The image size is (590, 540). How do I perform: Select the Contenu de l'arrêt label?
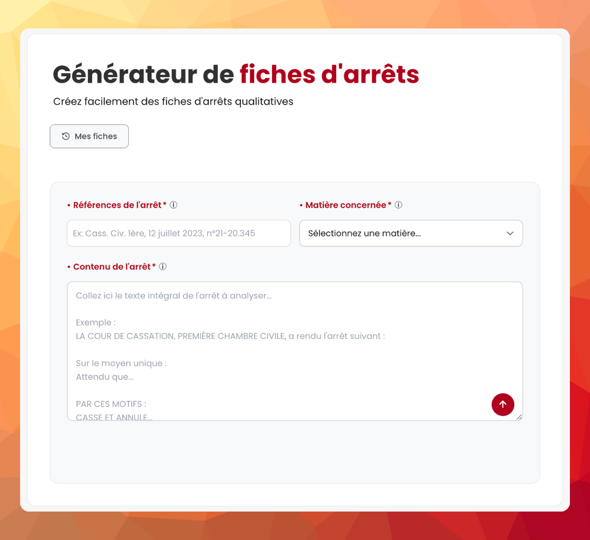[x=114, y=267]
